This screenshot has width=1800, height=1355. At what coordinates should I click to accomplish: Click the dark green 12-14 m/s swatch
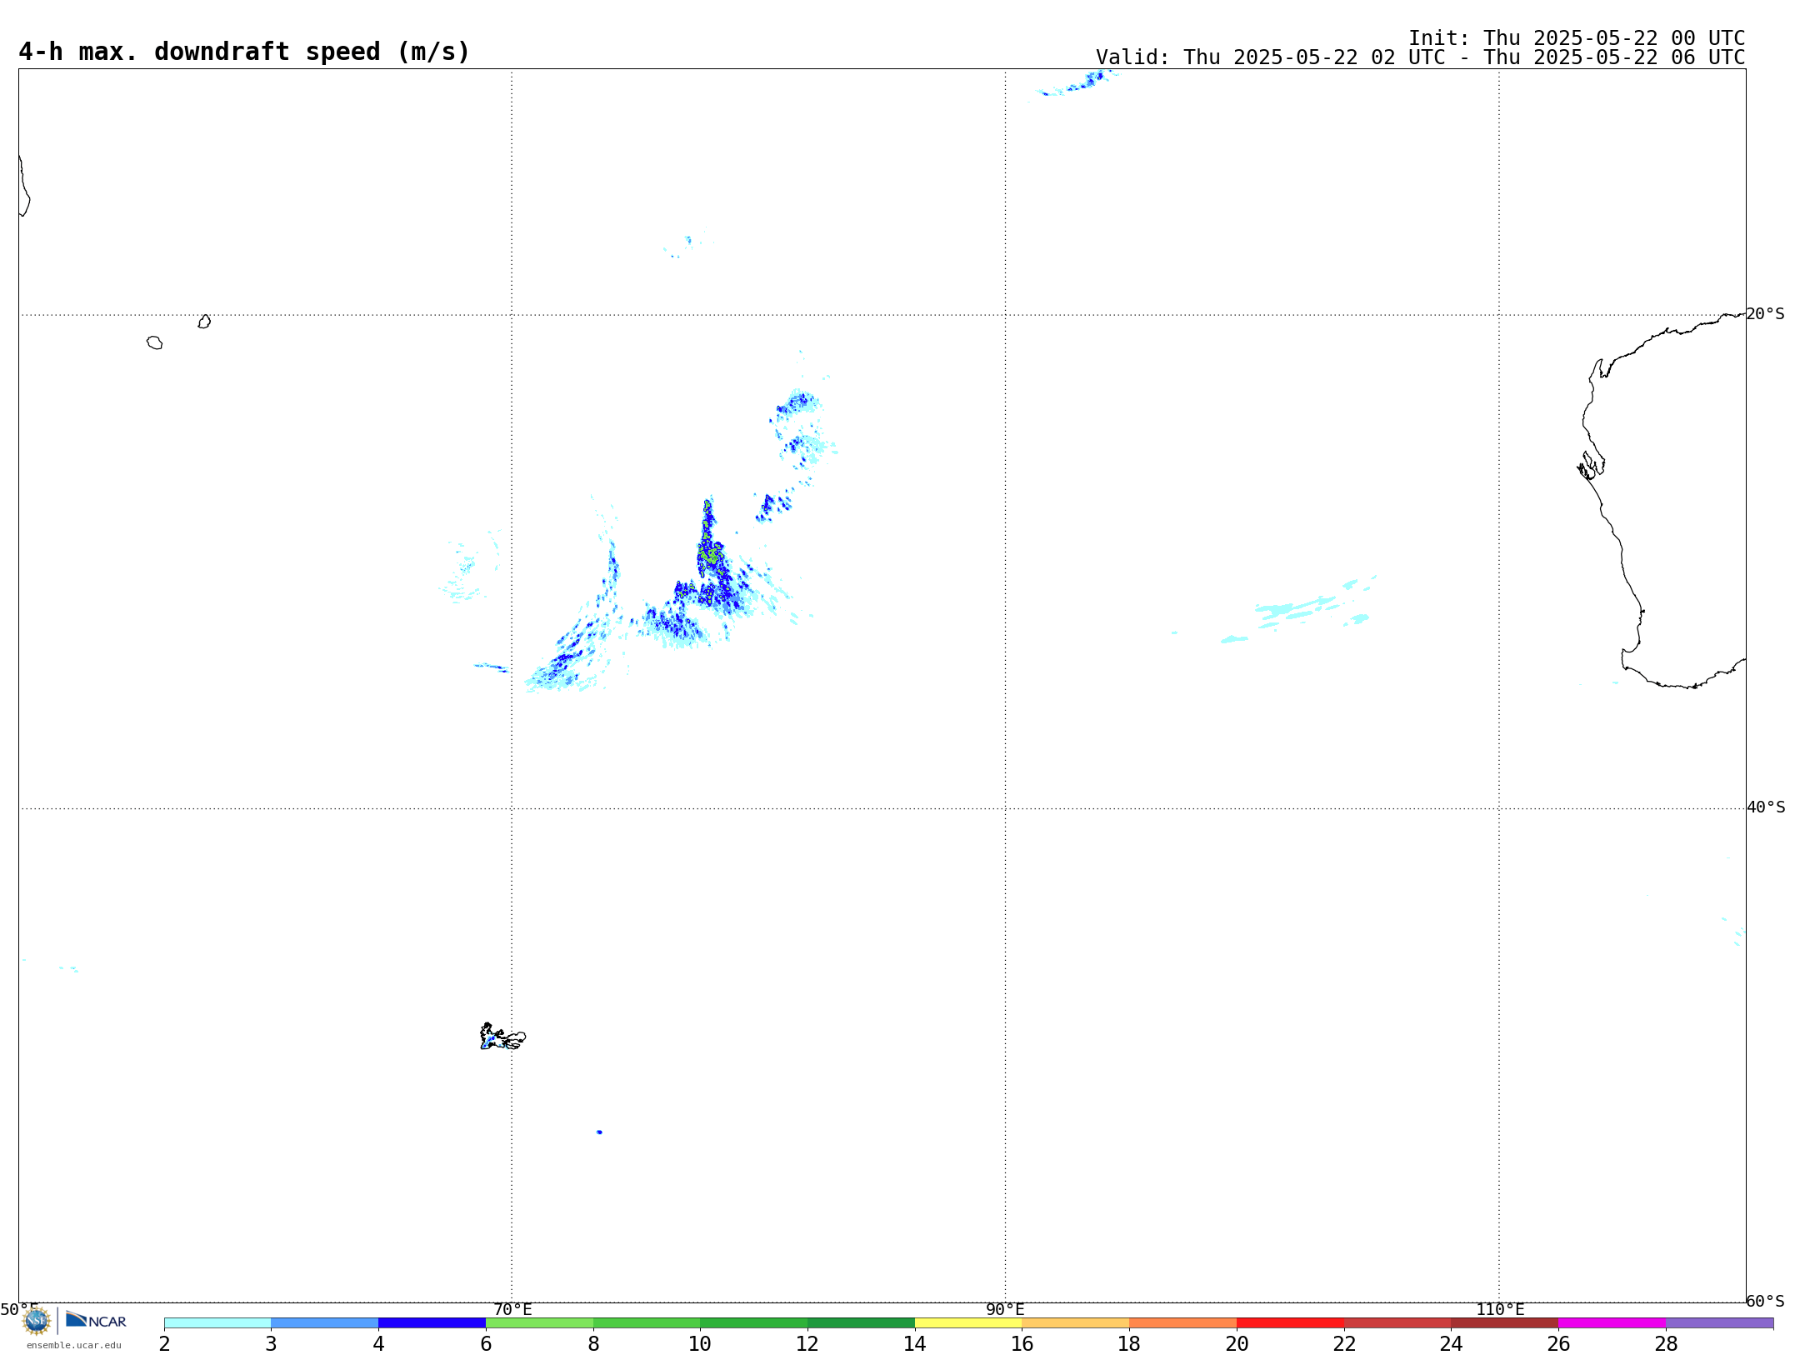862,1322
